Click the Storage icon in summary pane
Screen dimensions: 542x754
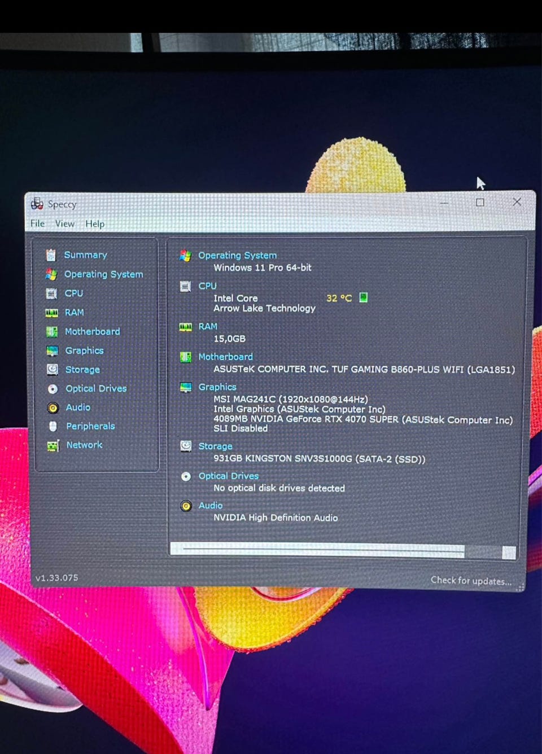coord(186,446)
